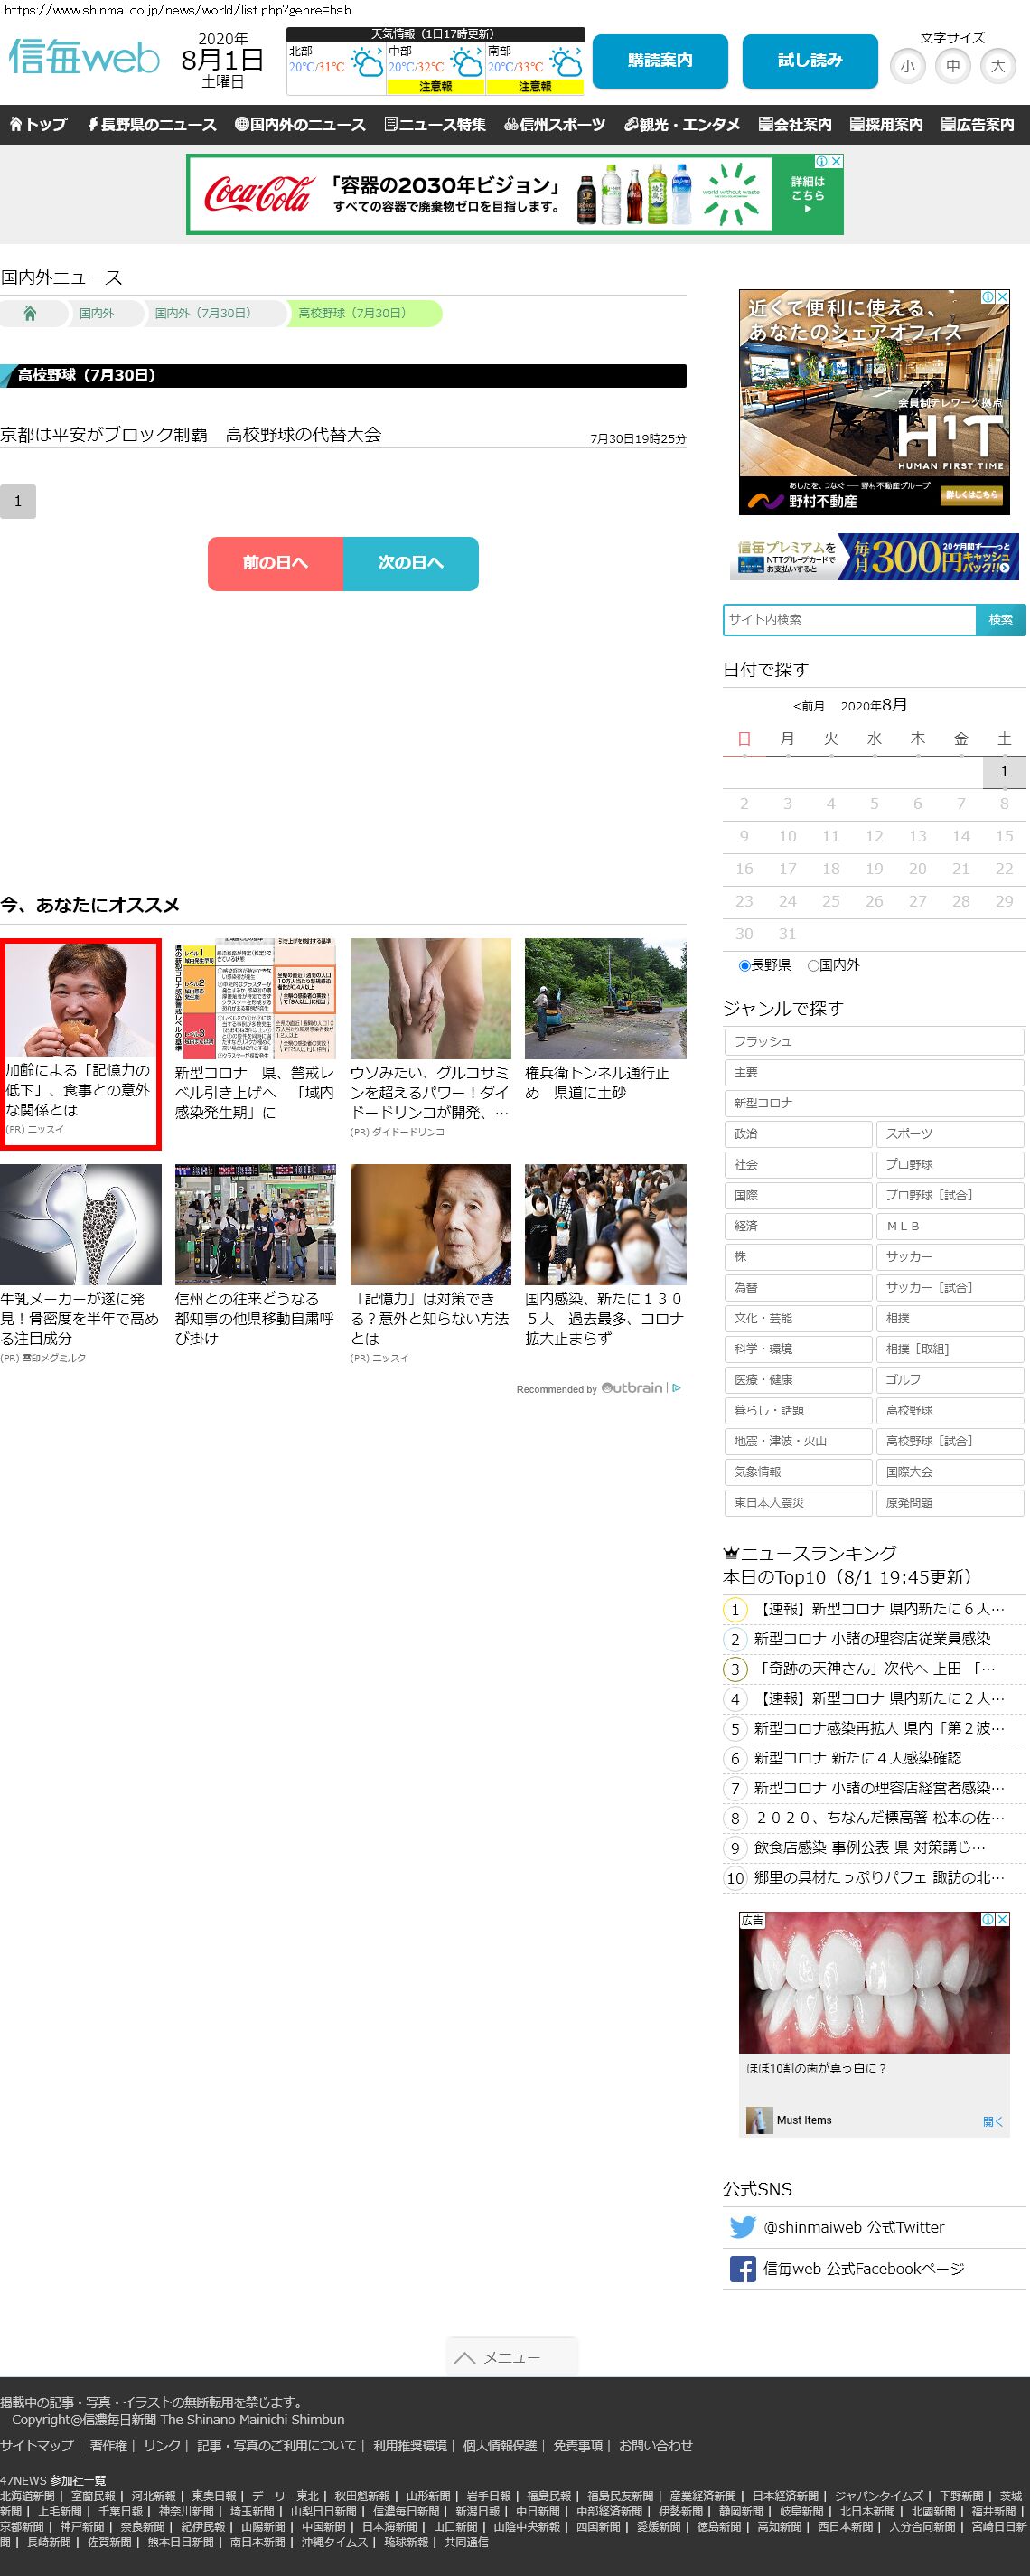Expand the メニュー chevron at page bottom

coord(465,2357)
